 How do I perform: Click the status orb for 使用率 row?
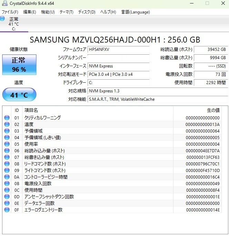tap(7, 144)
